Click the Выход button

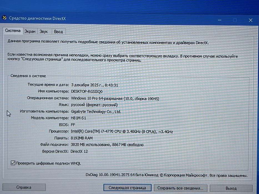point(231,188)
